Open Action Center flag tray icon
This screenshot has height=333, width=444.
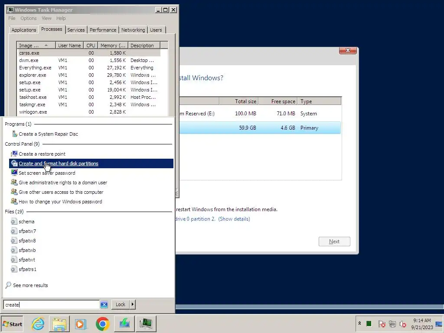point(382,323)
